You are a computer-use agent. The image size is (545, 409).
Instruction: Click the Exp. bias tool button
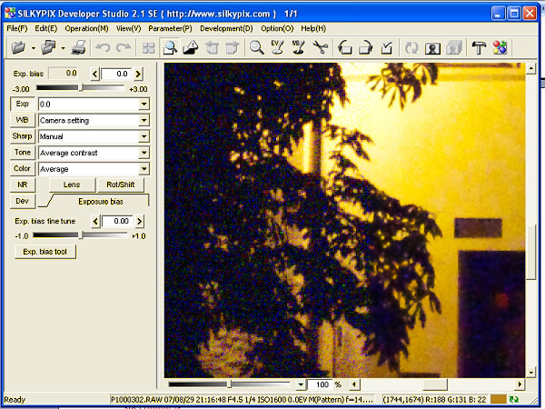tap(45, 252)
